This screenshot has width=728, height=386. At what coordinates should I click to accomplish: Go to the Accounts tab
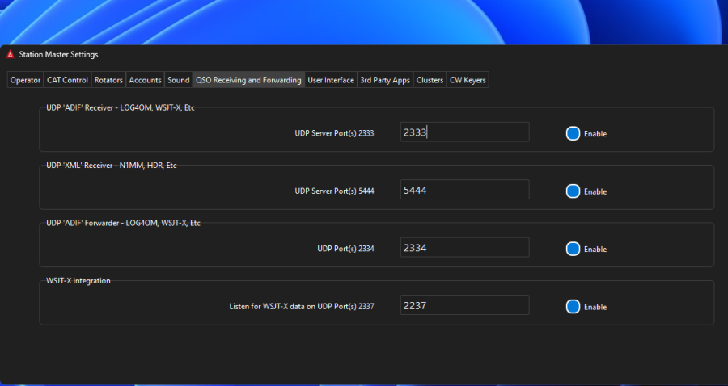(x=146, y=80)
